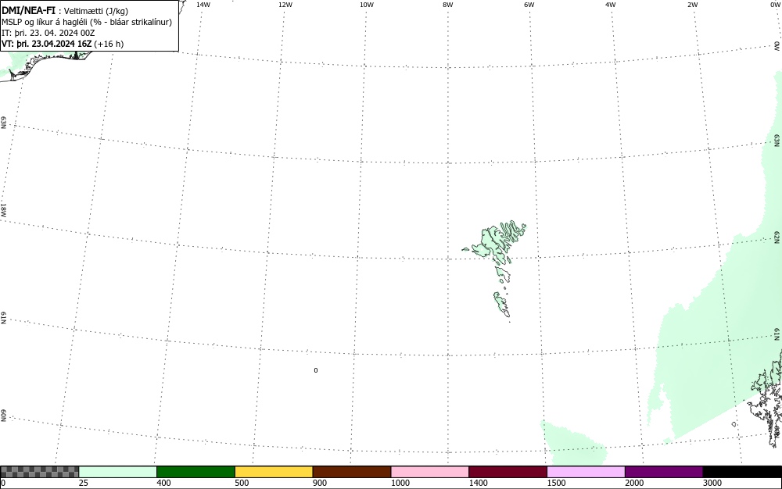Click the legend value 1500
Image resolution: width=782 pixels, height=489 pixels.
[x=556, y=483]
